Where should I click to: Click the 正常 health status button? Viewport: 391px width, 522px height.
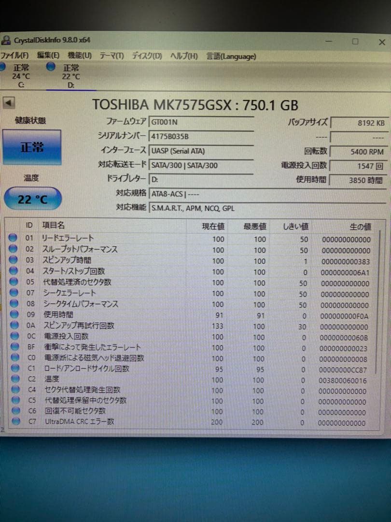coord(32,147)
